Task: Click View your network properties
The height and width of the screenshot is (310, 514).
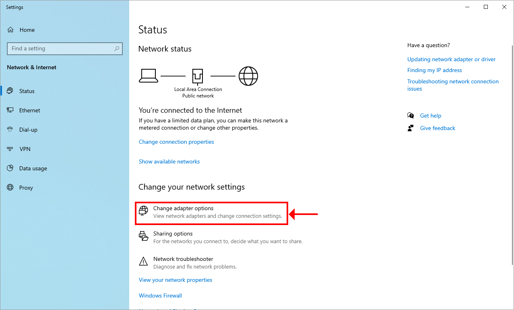Action: 175,280
